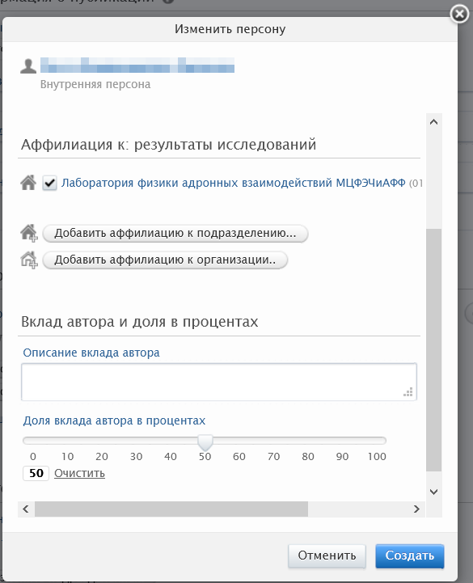Click the right arrow of horizontal scrollbar
473x583 pixels.
(416, 509)
